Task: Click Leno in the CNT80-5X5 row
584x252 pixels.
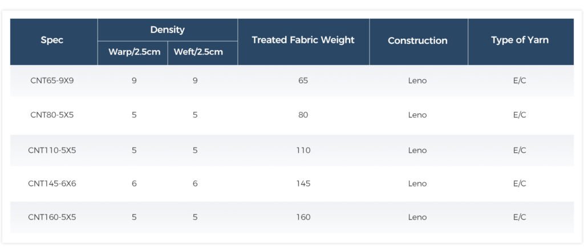Action: pos(417,115)
